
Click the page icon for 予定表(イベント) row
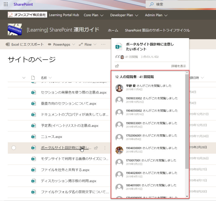tap(33, 126)
